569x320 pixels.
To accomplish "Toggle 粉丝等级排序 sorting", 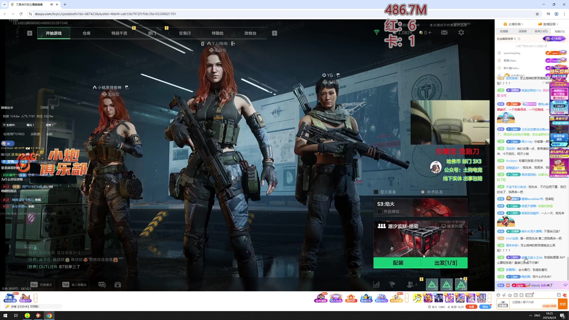I will point(506,39).
